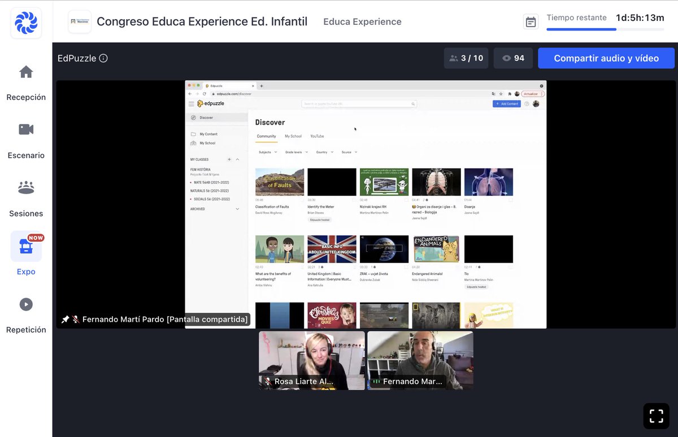
Task: Open Escenario via the camera icon
Action: [26, 129]
